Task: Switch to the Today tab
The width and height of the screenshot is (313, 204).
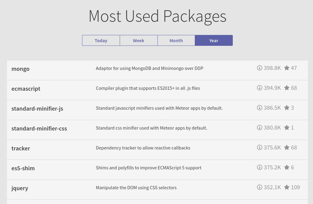Action: tap(101, 40)
